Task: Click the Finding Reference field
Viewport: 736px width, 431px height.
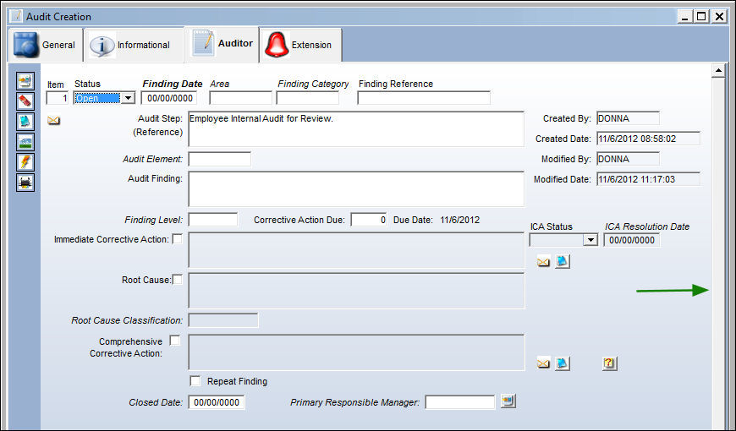Action: click(x=424, y=98)
